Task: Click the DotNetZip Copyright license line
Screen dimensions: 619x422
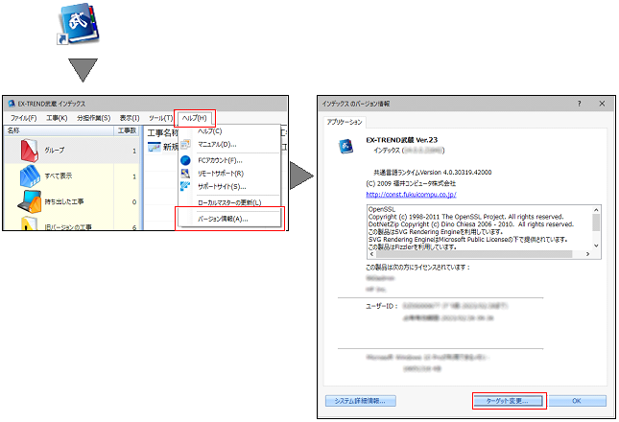Action: (471, 224)
